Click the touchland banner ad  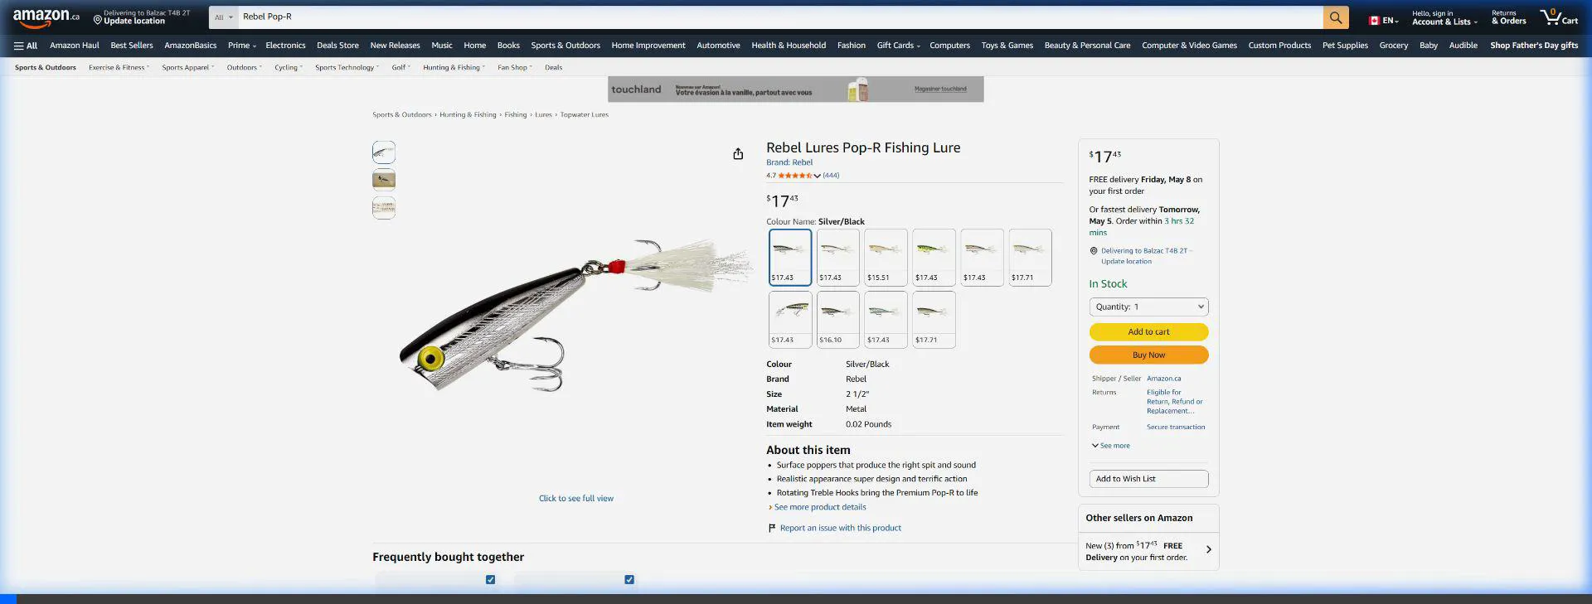click(x=796, y=89)
